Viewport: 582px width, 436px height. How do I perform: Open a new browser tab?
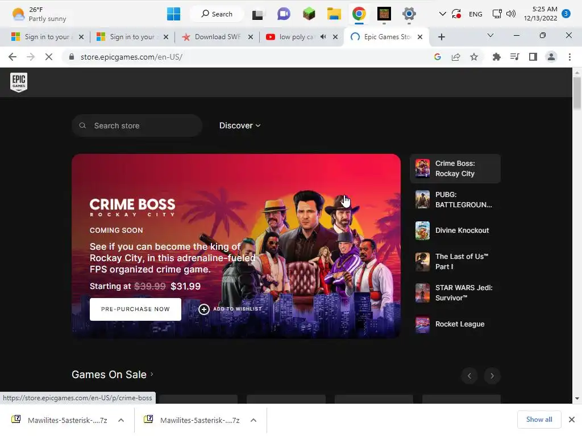click(441, 37)
